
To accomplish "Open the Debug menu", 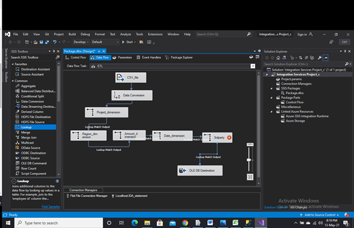I will tap(85, 34).
